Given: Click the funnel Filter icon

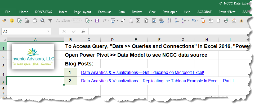Looking at the screenshot, I should [50, 21].
